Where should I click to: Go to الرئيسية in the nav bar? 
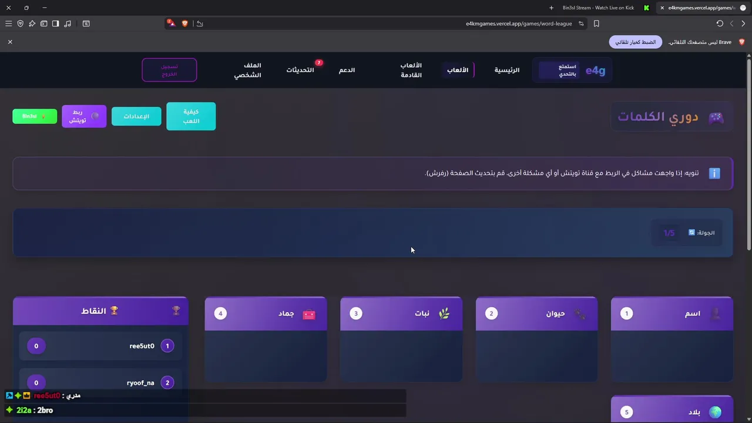(506, 70)
